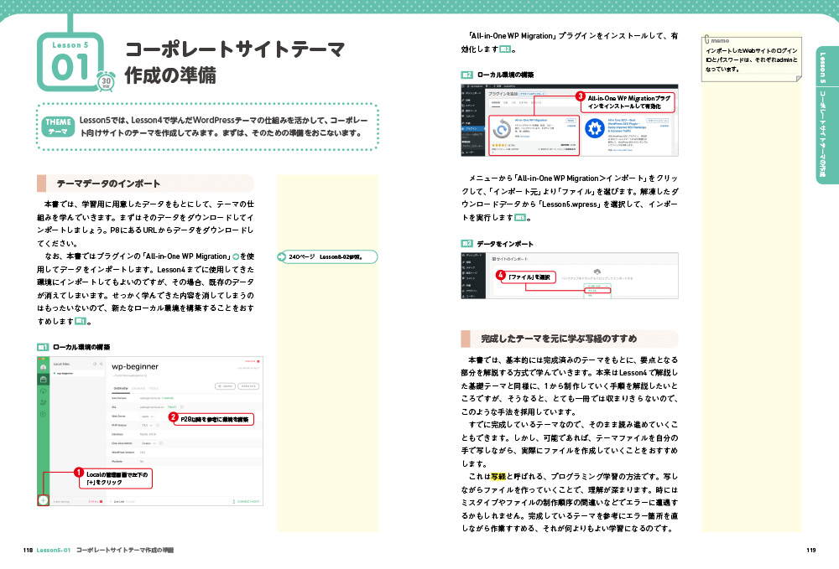This screenshot has height=569, width=839.
Task: Switch to the DATABASE tab in Local
Action: 138,389
